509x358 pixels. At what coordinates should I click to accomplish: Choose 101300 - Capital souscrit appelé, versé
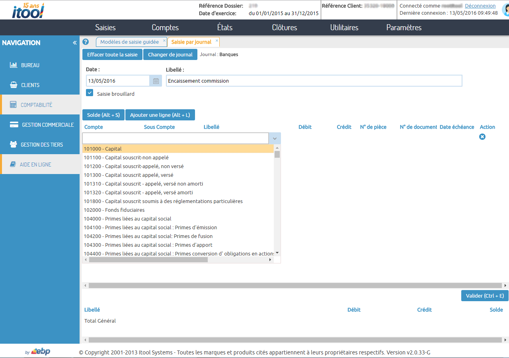click(128, 175)
